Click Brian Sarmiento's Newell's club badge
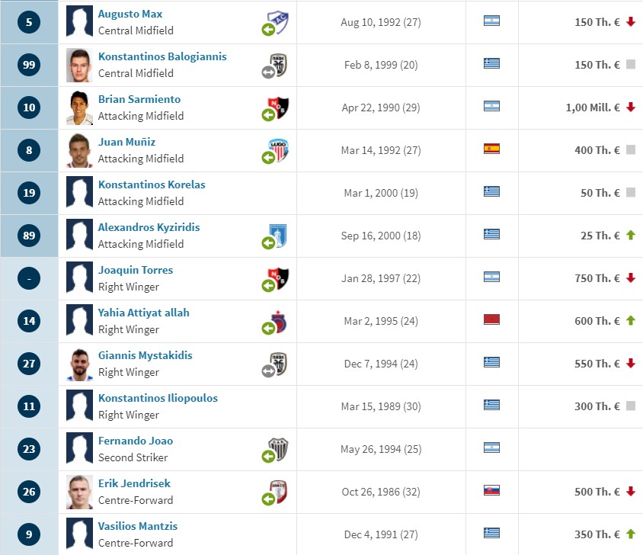This screenshot has width=643, height=555. pos(278,107)
